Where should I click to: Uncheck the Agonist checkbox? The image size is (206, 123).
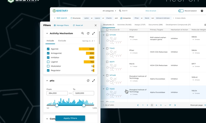point(48,49)
